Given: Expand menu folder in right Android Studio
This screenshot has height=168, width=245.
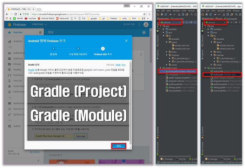Looking at the screenshot, I should [x=211, y=52].
